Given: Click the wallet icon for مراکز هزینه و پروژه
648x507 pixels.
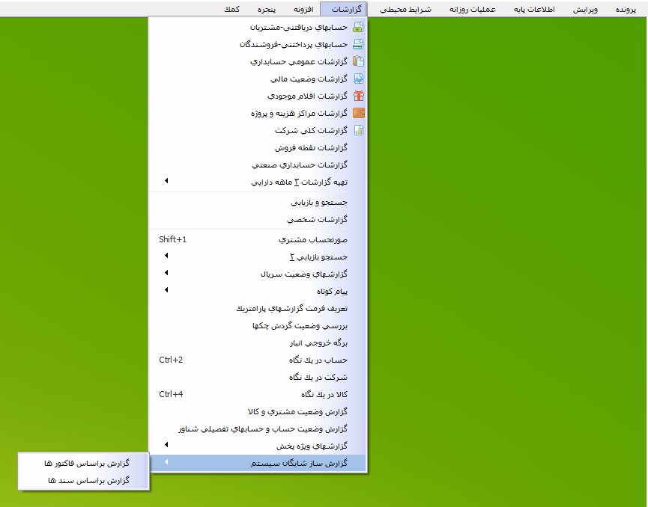Looking at the screenshot, I should pos(358,113).
